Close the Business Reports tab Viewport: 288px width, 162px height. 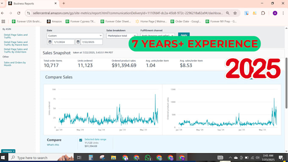tap(55, 3)
